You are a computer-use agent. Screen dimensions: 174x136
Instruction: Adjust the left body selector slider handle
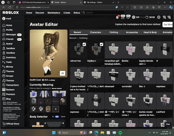45,123
